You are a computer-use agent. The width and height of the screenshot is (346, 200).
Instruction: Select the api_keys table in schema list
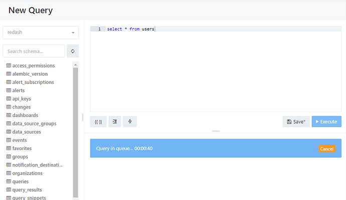pyautogui.click(x=19, y=99)
